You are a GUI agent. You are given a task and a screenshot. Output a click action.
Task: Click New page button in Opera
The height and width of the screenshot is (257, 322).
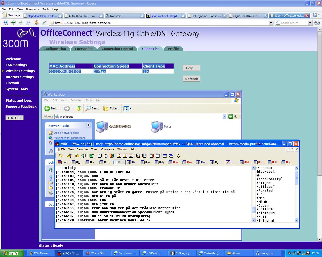[11, 15]
